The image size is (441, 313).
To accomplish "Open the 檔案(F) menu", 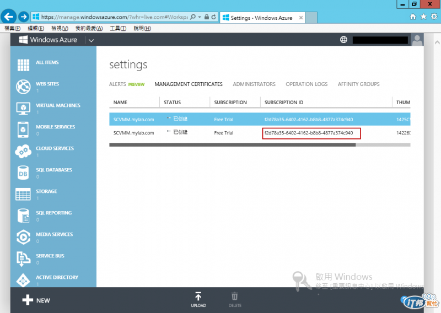I will (x=12, y=28).
